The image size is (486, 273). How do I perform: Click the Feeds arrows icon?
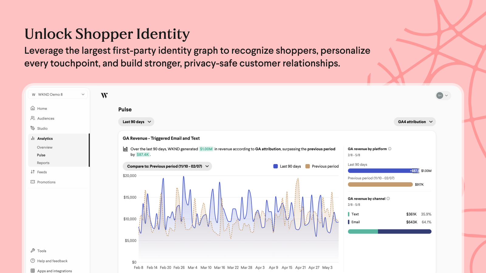coord(33,172)
